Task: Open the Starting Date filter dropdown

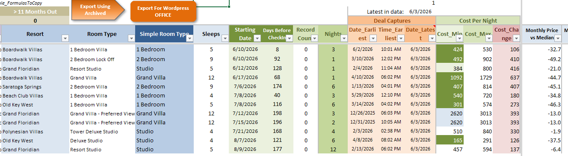Action: click(257, 38)
